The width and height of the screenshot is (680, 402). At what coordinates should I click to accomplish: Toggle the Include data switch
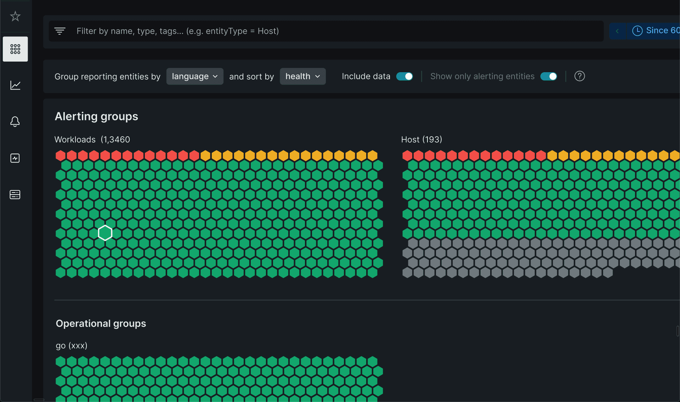pyautogui.click(x=404, y=76)
